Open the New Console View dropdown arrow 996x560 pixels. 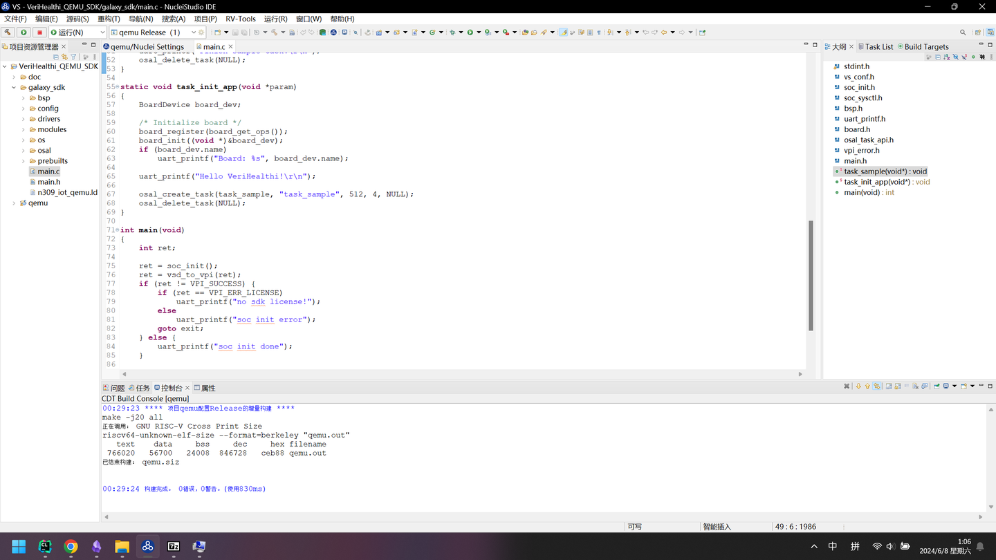click(972, 386)
